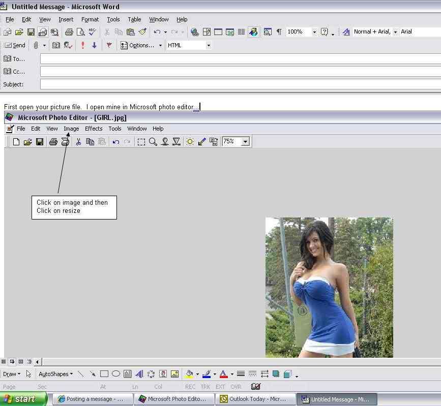Open Word's View menu
Image resolution: width=441 pixels, height=406 pixels.
[45, 19]
